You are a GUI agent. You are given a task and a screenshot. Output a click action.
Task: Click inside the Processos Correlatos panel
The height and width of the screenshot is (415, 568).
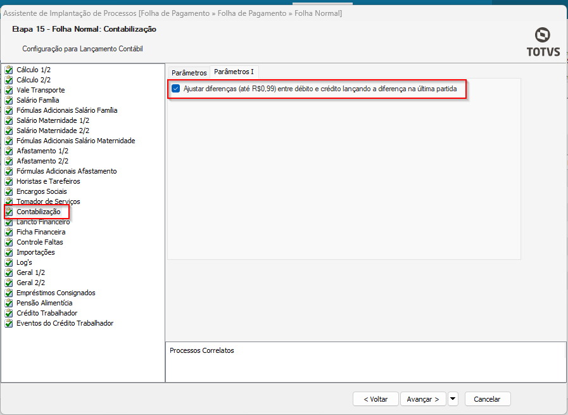(365, 364)
